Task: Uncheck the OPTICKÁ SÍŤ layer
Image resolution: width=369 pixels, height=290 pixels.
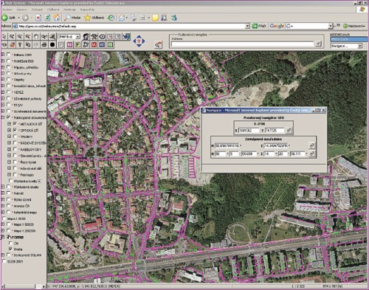Action: click(15, 130)
